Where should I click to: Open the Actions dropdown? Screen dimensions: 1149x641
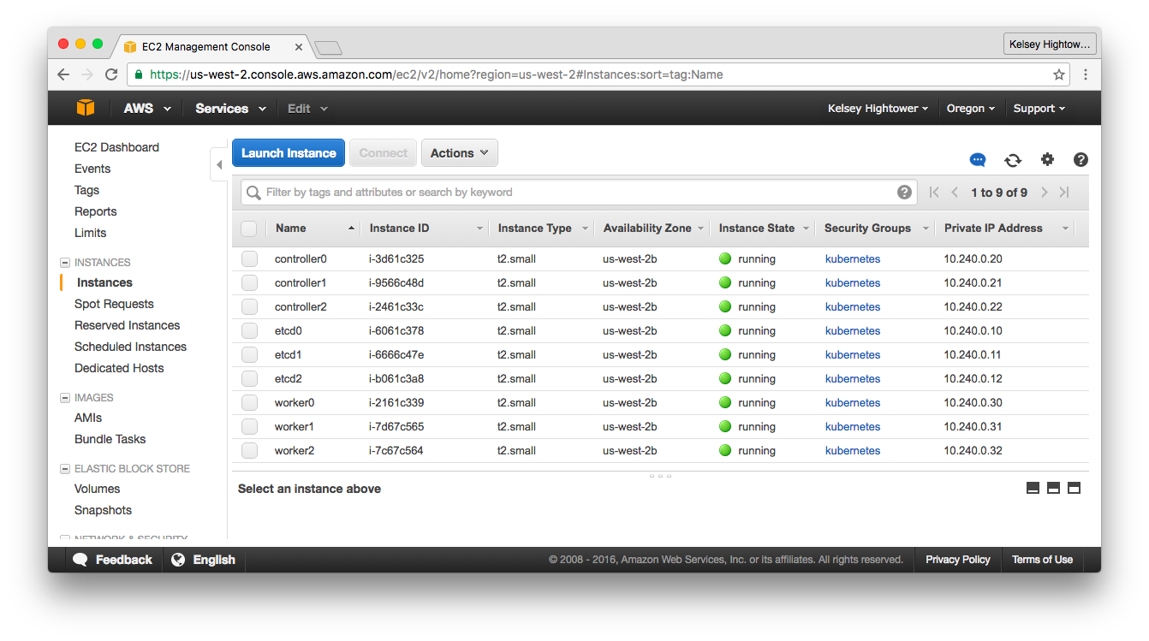[x=459, y=152]
